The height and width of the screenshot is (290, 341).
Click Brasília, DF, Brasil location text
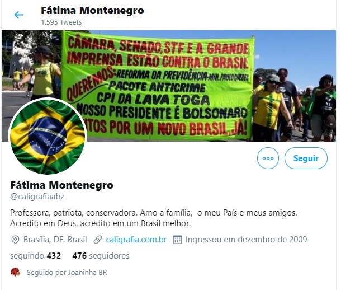coord(55,240)
